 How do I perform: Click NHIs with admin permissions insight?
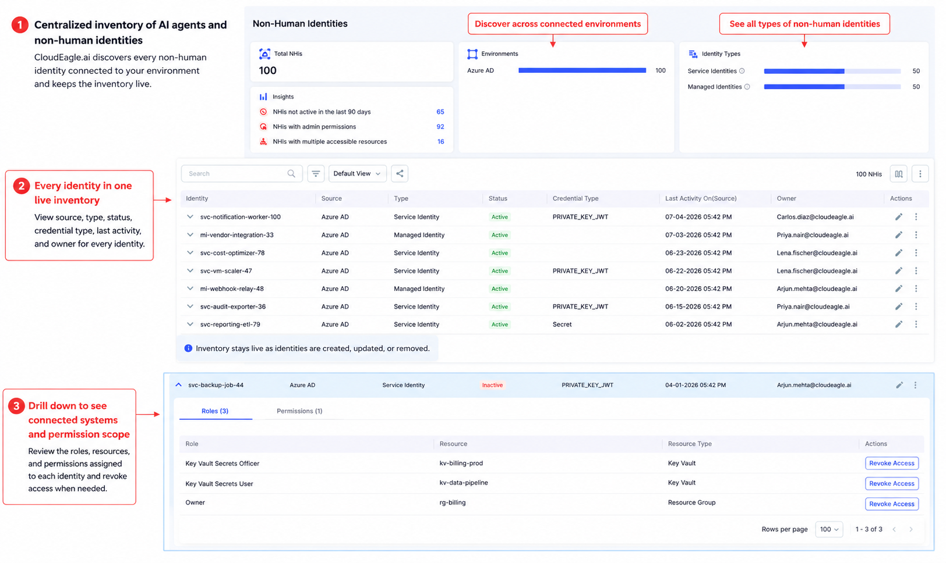click(314, 127)
